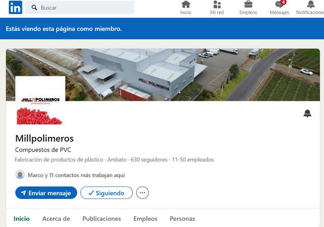This screenshot has height=227, width=324.
Task: Open the Empleos page tab
Action: [x=145, y=219]
